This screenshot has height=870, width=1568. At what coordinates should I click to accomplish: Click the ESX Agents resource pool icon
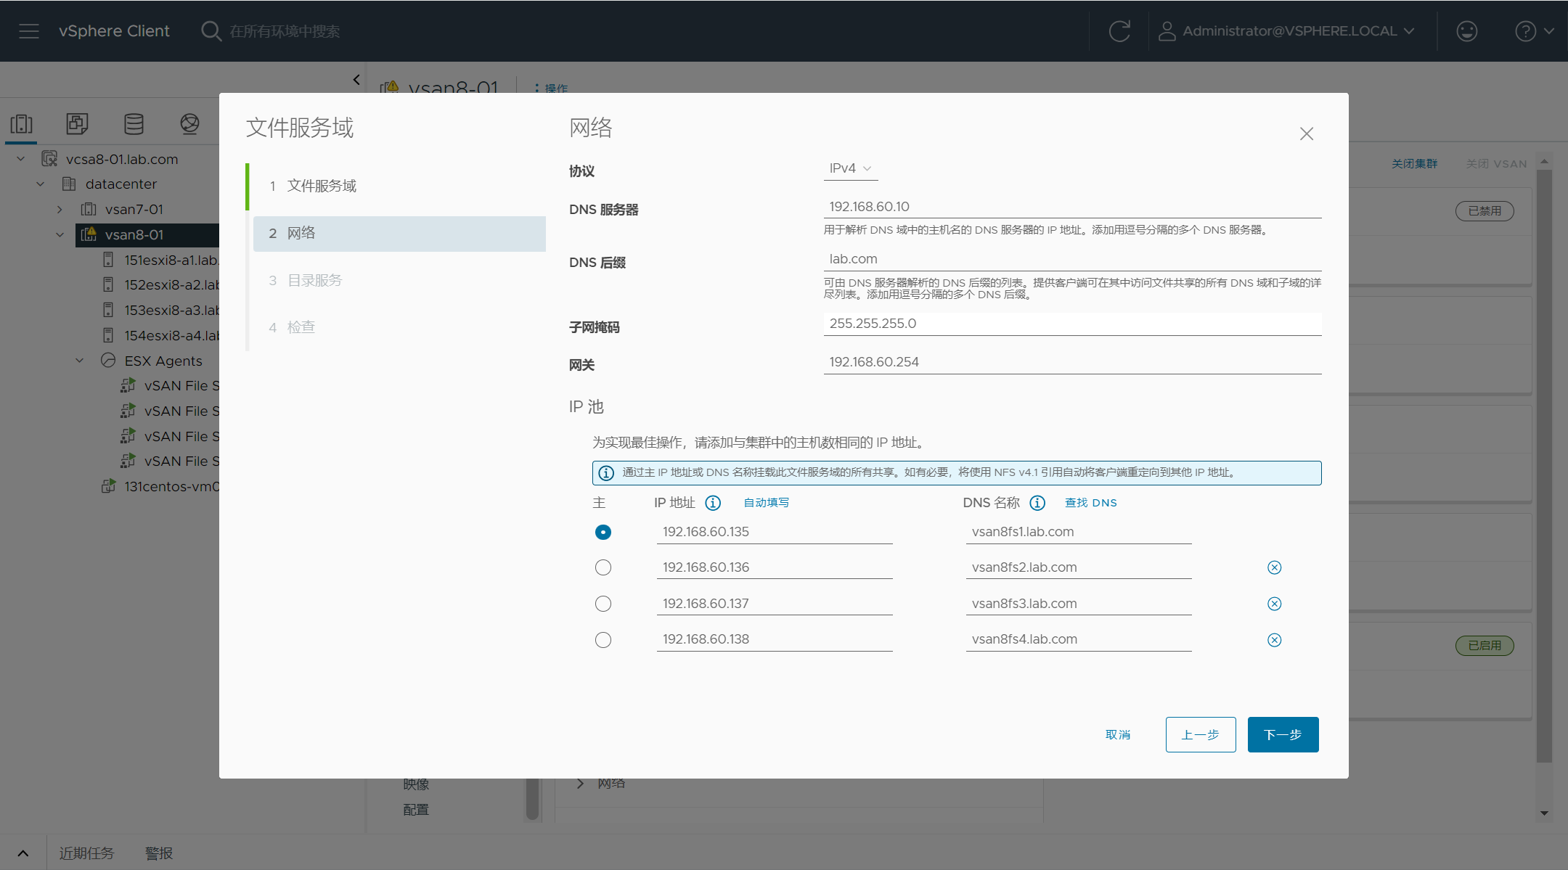tap(108, 361)
